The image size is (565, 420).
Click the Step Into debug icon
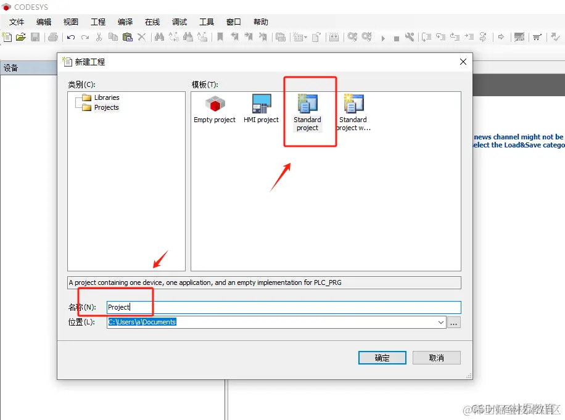(440, 37)
